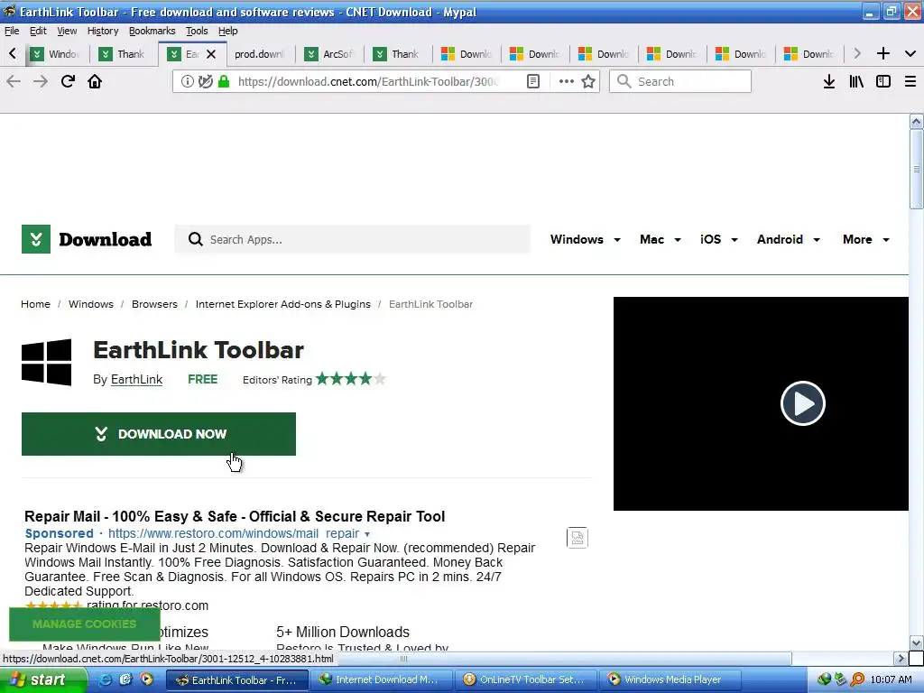Viewport: 924px width, 693px height.
Task: Click the Windows logo product icon
Action: pos(47,362)
